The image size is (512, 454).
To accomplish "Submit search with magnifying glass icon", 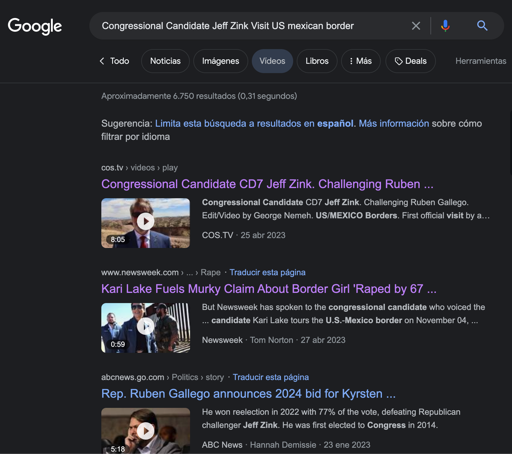I will pyautogui.click(x=482, y=26).
